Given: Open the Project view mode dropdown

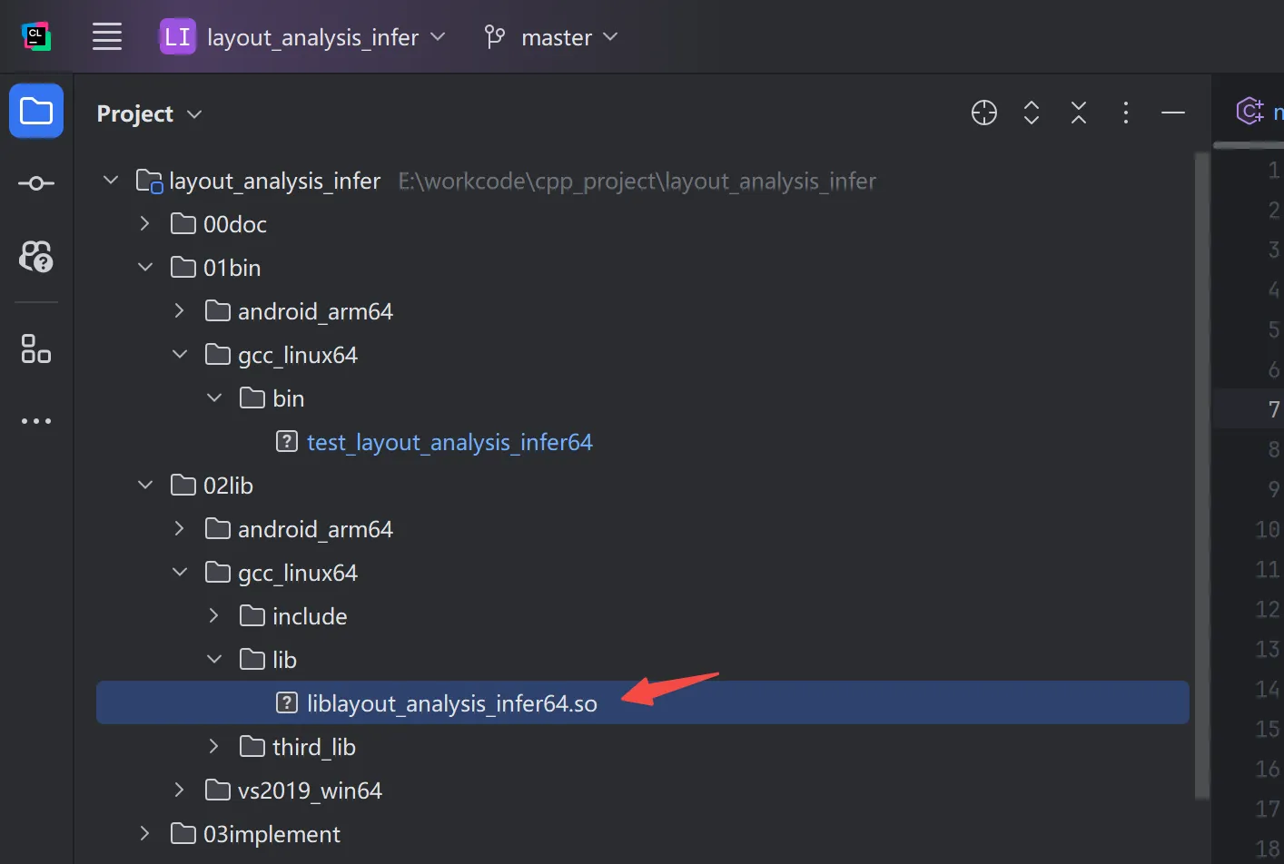Looking at the screenshot, I should coord(150,113).
